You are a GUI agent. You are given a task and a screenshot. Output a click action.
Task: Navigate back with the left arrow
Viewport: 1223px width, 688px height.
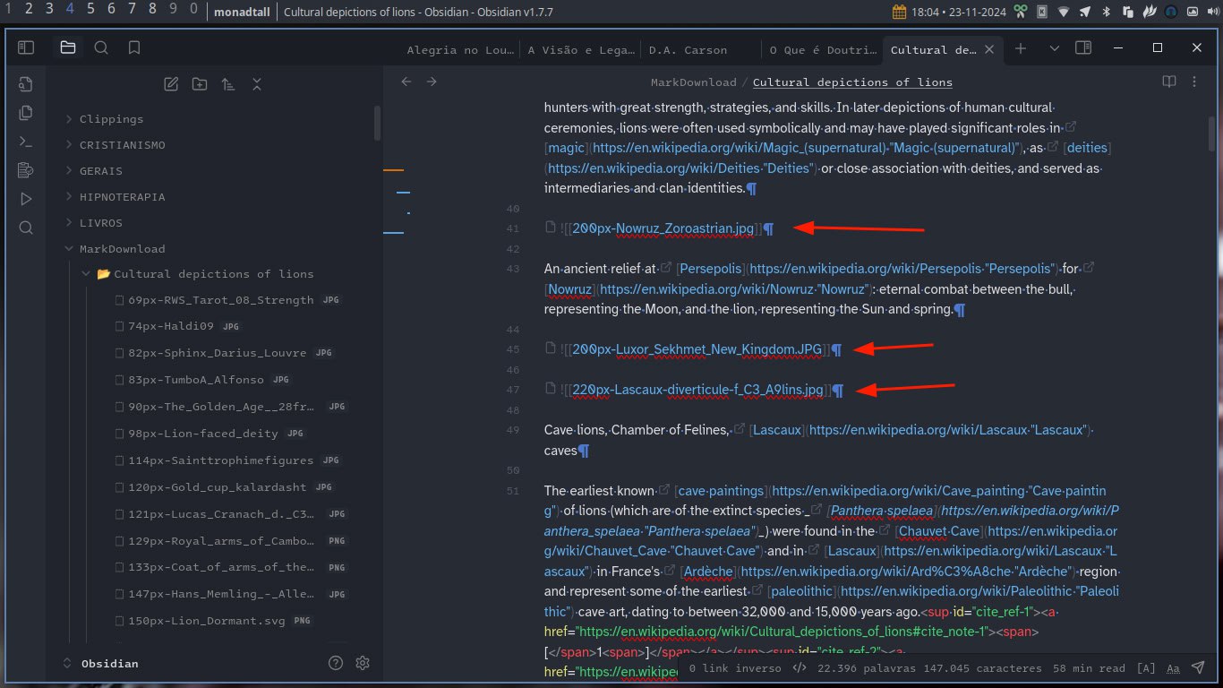point(406,82)
